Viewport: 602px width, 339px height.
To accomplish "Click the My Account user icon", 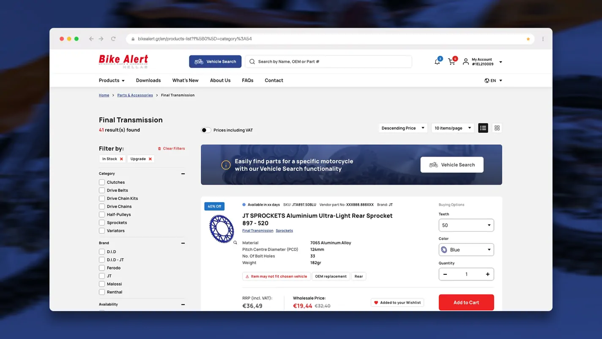I will pyautogui.click(x=465, y=62).
